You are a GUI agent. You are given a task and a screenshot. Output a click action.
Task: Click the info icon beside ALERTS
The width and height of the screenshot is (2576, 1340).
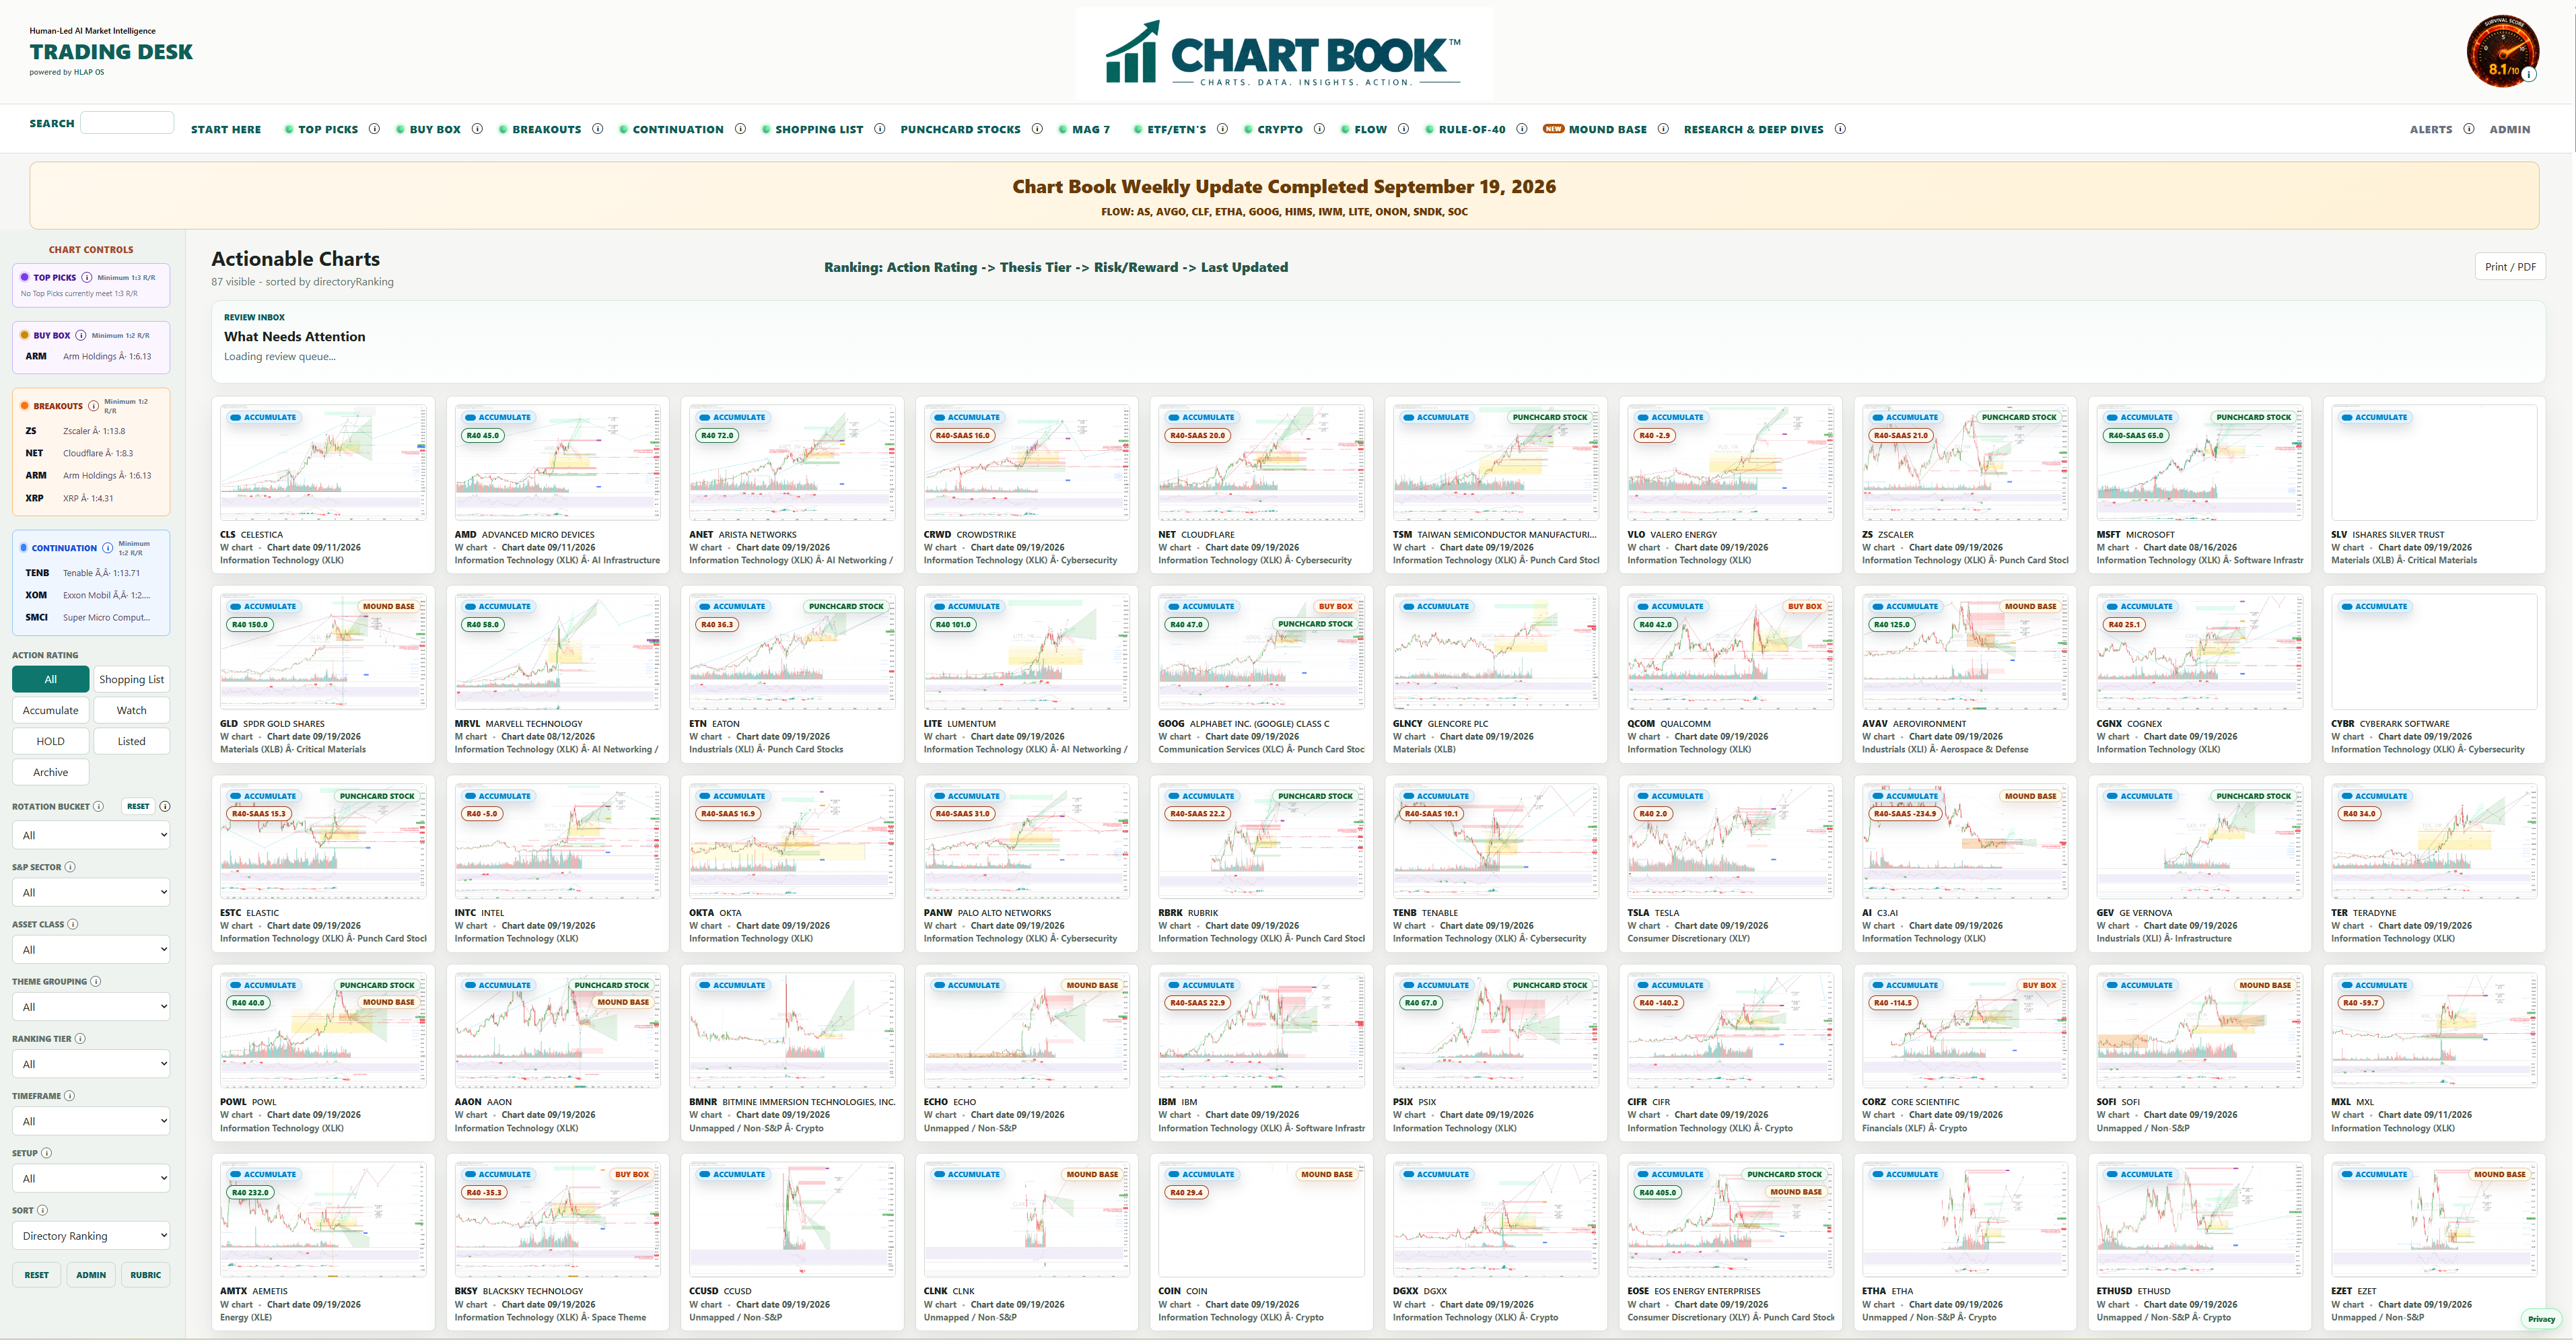(2469, 129)
